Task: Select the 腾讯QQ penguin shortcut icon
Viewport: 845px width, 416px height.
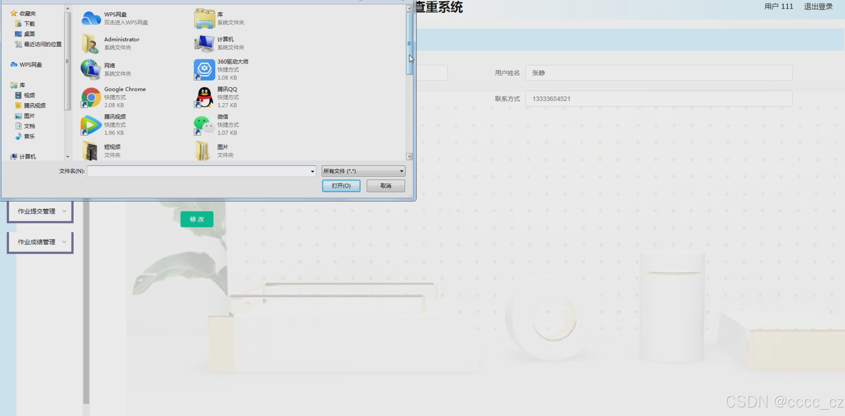Action: tap(204, 97)
